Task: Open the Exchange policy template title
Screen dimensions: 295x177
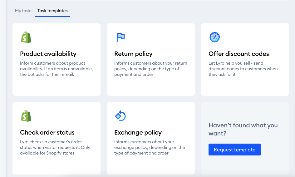Action: pos(138,132)
